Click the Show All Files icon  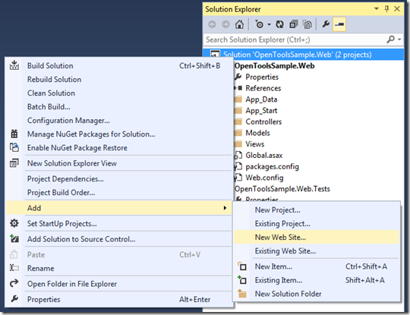coord(307,24)
